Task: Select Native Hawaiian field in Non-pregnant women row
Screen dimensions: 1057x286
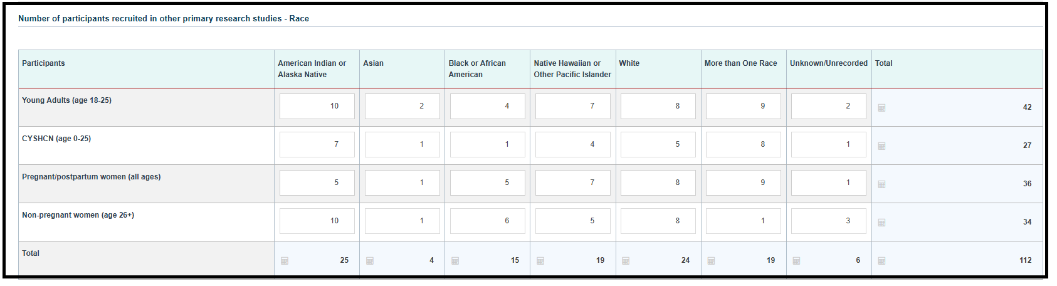Action: click(x=573, y=221)
